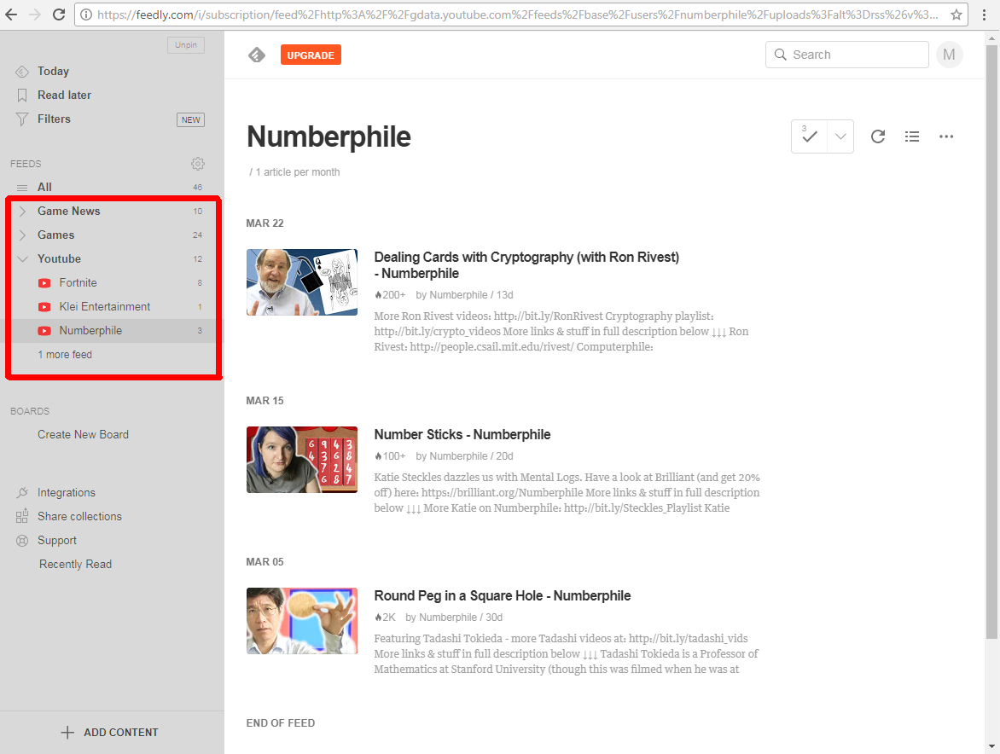This screenshot has height=754, width=1000.
Task: Refresh the Numberphile feed
Action: pos(878,136)
